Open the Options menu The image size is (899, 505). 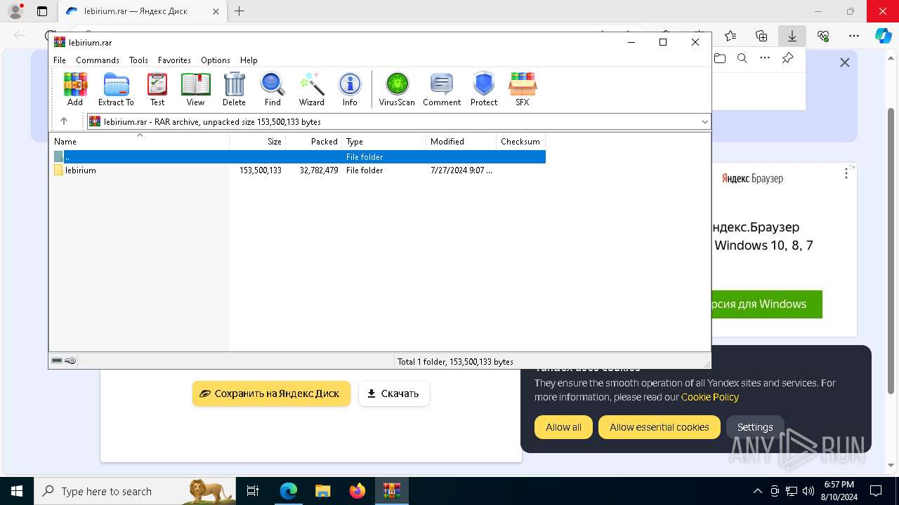(216, 60)
